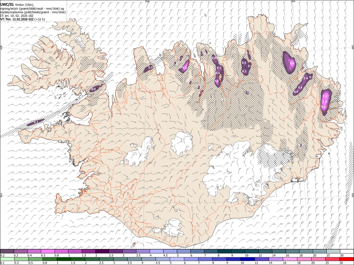The height and width of the screenshot is (265, 354).
Task: Click the palest green 0.1 rain-scale swatch
Action: point(7,259)
